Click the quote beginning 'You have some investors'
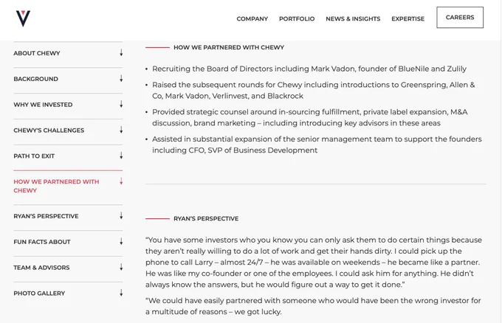The height and width of the screenshot is (323, 502). (314, 263)
